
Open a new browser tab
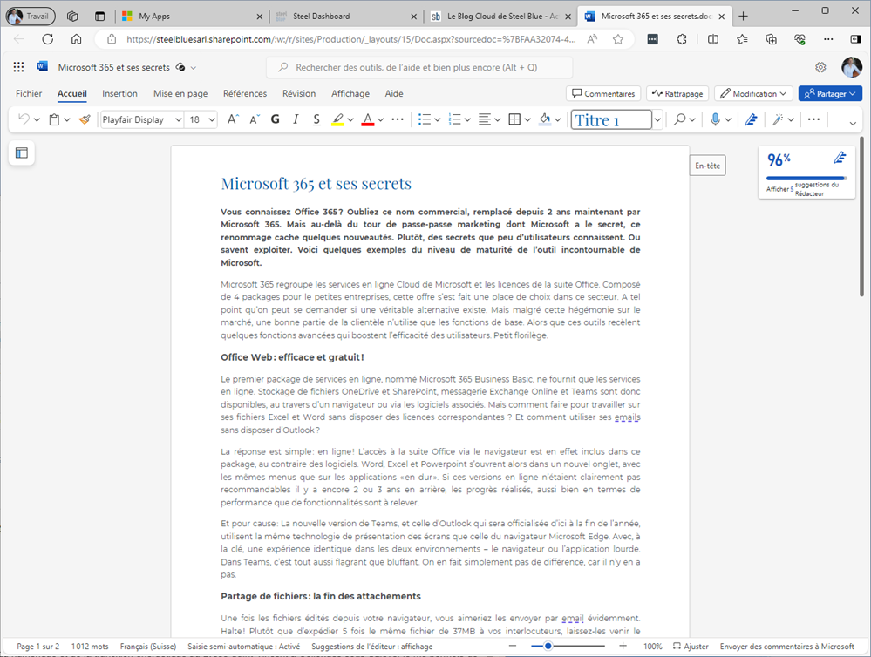[743, 16]
